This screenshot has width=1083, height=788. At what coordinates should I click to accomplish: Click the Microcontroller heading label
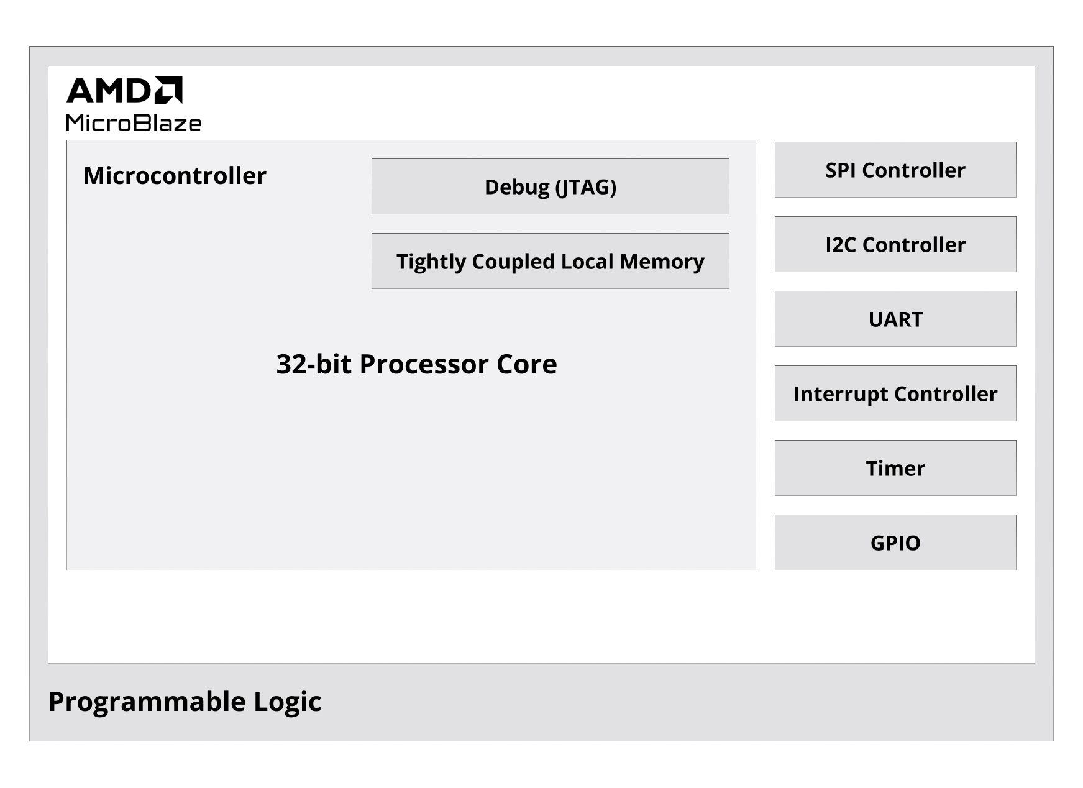point(175,176)
